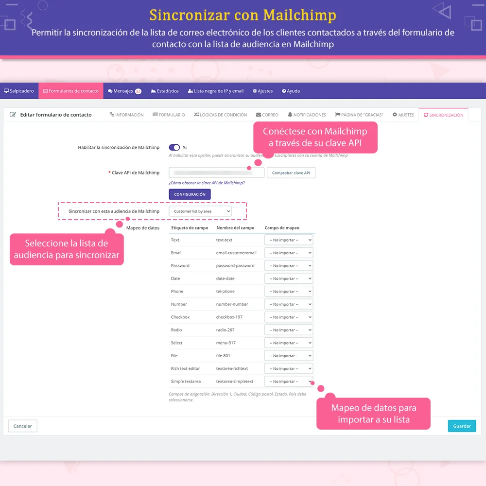Click the Ajustes gear icon in the navbar
The width and height of the screenshot is (486, 486).
coord(254,91)
